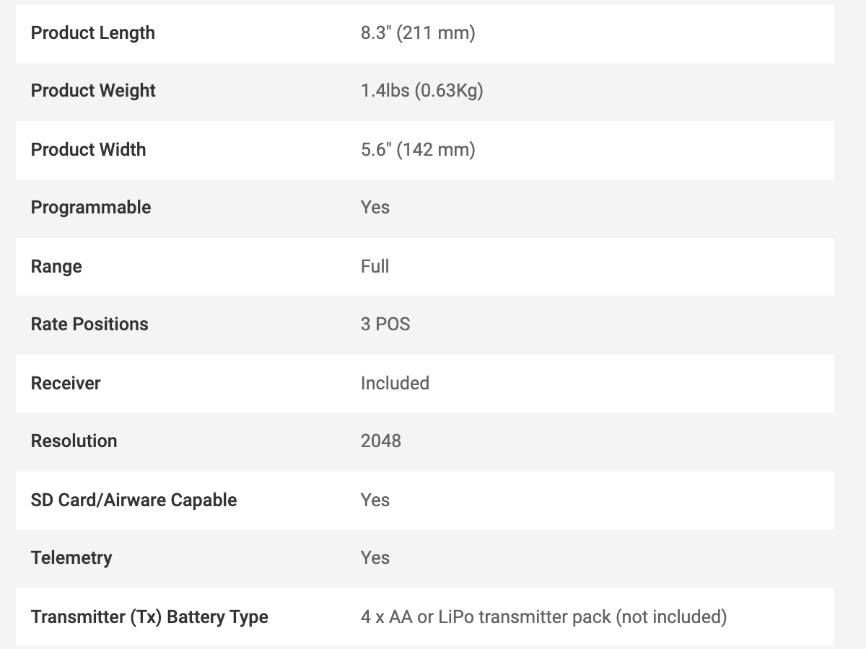This screenshot has width=866, height=649.
Task: Click the Product Width label
Action: coord(88,150)
